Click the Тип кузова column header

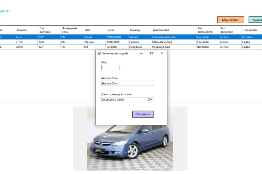[252, 30]
